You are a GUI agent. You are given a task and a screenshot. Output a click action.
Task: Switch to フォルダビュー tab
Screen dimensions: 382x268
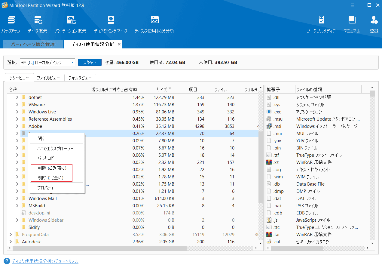80,78
